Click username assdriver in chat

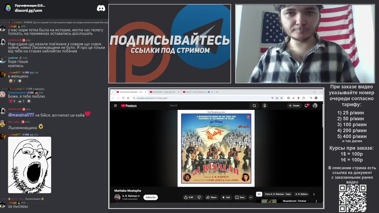[x=13, y=58]
